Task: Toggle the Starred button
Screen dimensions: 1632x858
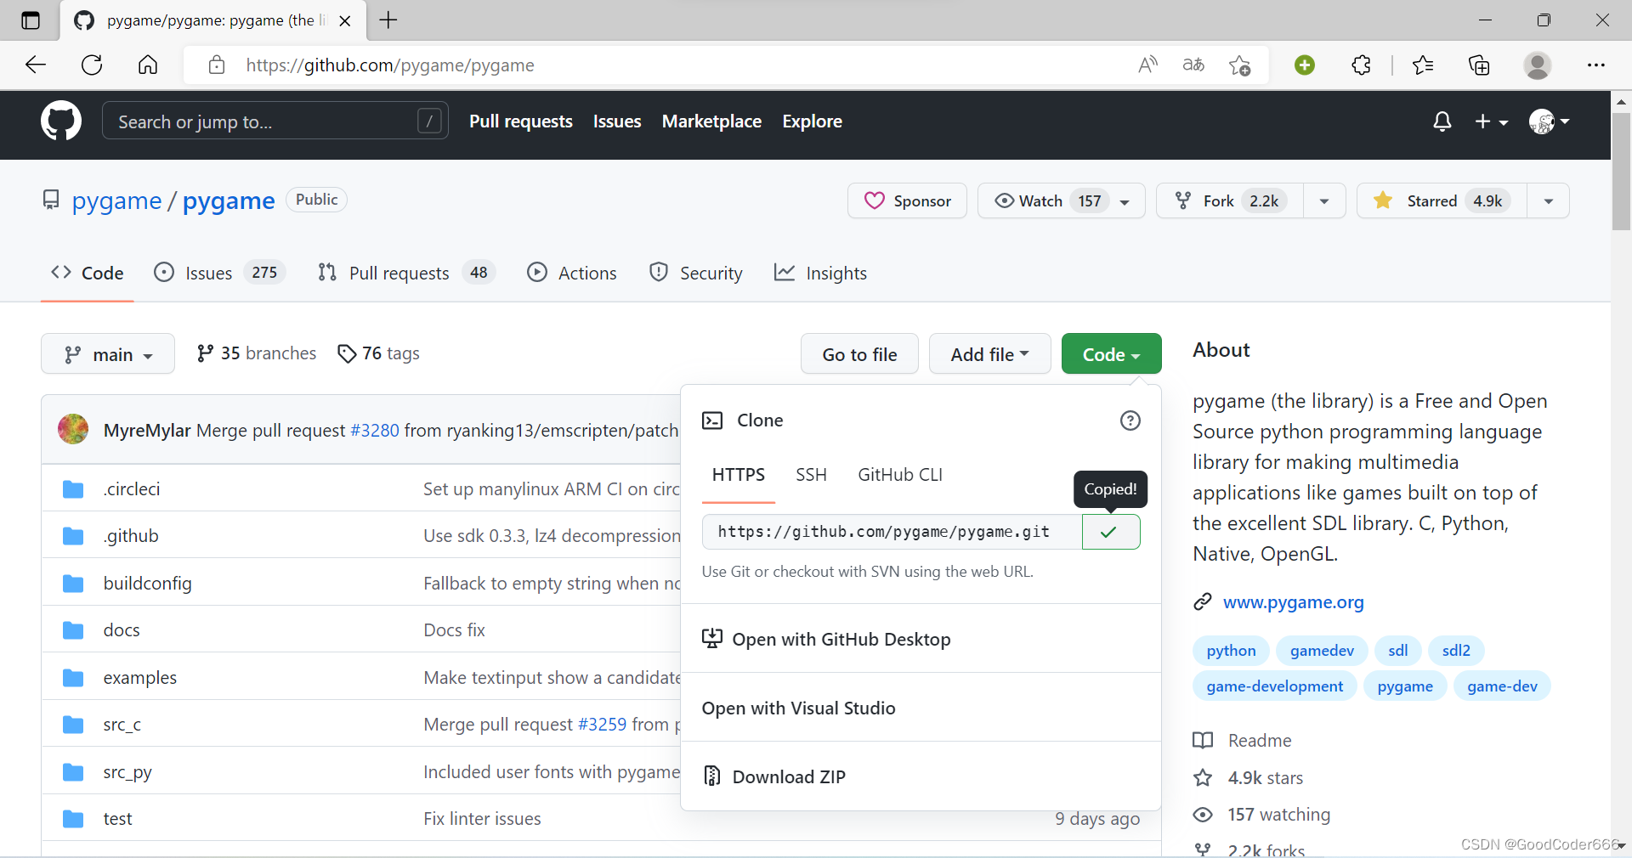Action: pyautogui.click(x=1442, y=200)
